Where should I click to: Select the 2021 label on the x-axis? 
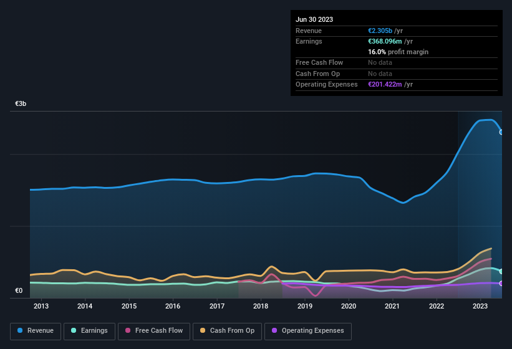(x=392, y=306)
